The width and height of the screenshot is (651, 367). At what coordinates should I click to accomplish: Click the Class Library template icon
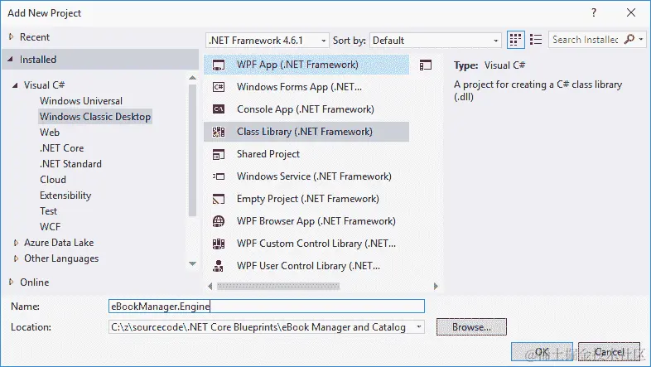coord(219,132)
